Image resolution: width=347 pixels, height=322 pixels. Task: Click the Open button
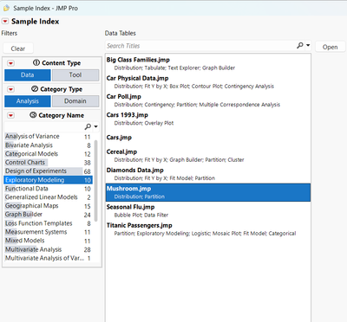(x=330, y=47)
